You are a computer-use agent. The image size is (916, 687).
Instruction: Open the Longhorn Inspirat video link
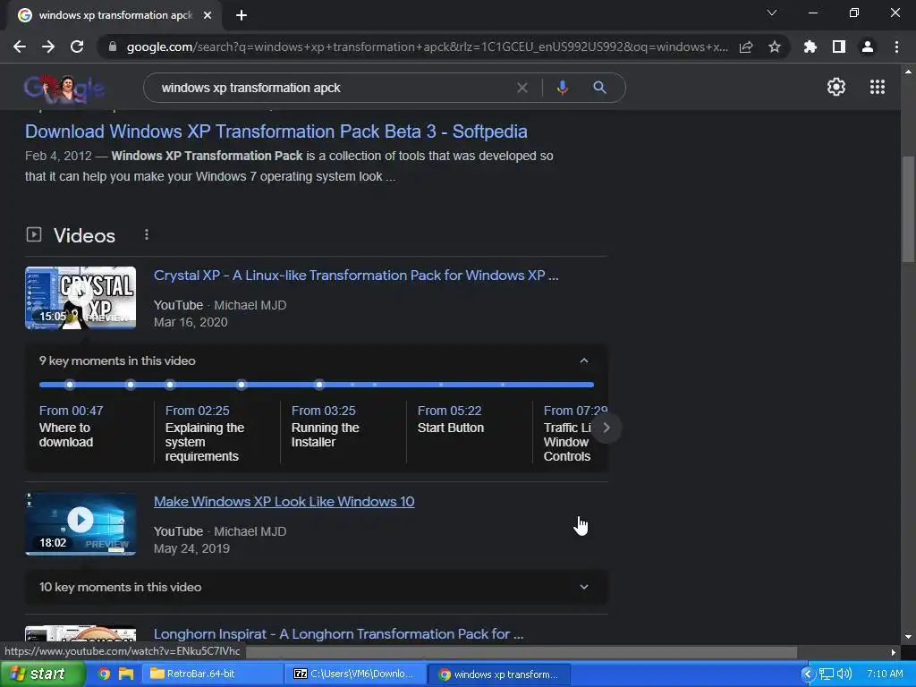338,634
